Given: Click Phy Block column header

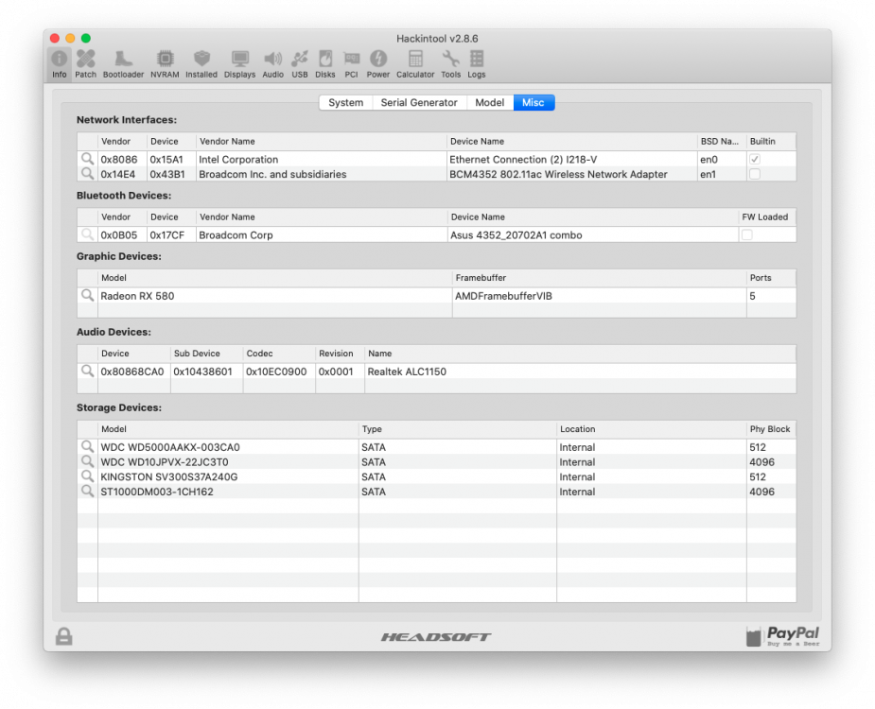Looking at the screenshot, I should coord(770,429).
